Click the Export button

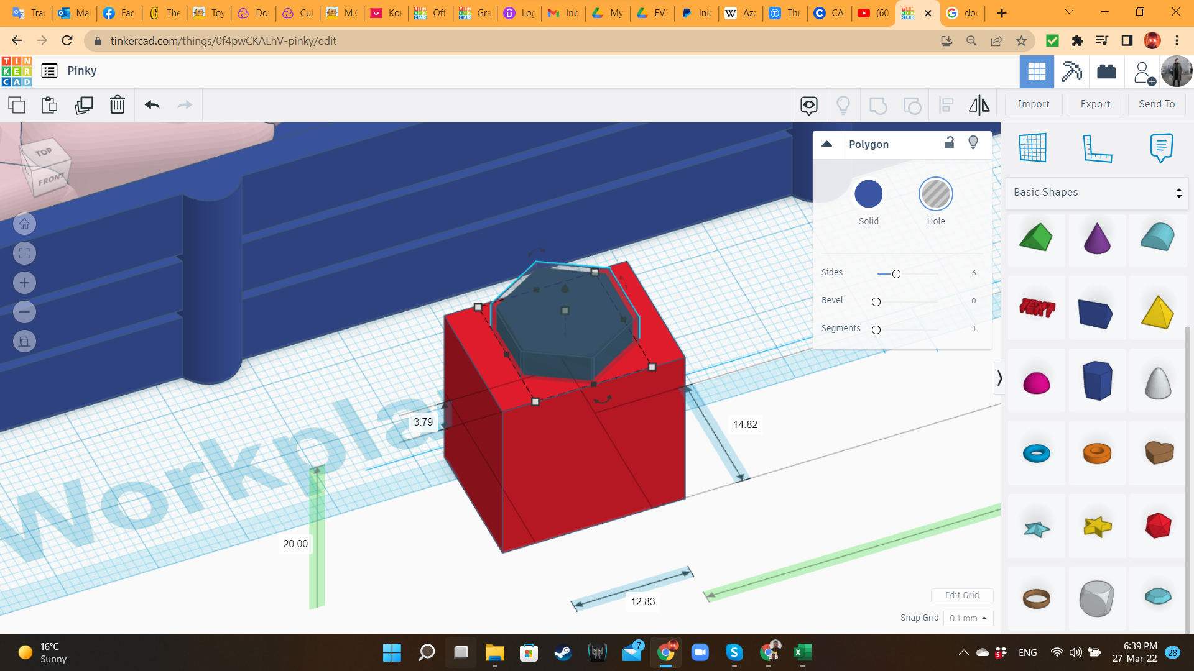click(x=1094, y=104)
